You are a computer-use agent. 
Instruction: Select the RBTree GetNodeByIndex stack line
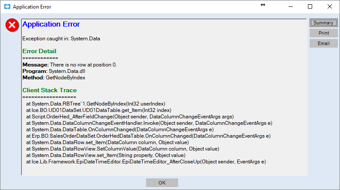95,104
